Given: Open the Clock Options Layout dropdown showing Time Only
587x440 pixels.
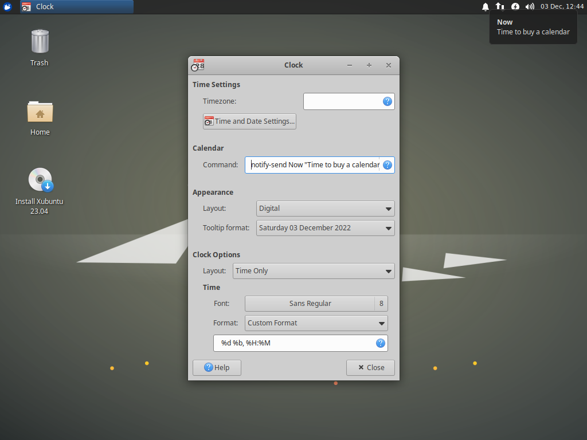Looking at the screenshot, I should tap(314, 270).
